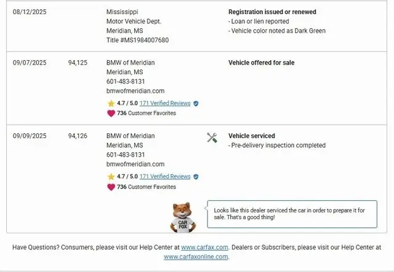Click the Car Fox speech bubble message
The image size is (394, 272).
pyautogui.click(x=292, y=214)
